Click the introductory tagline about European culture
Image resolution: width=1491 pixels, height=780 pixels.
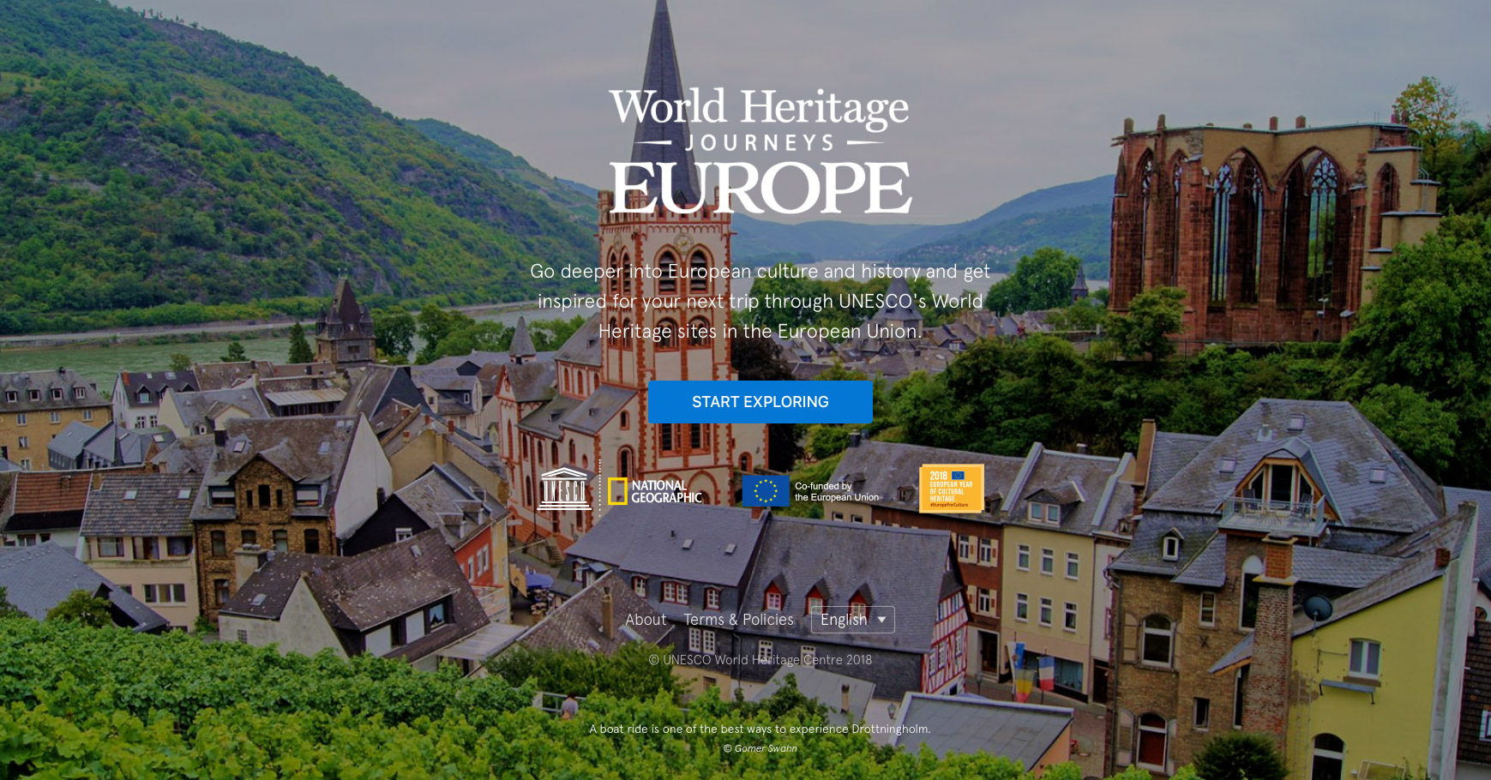pos(760,301)
